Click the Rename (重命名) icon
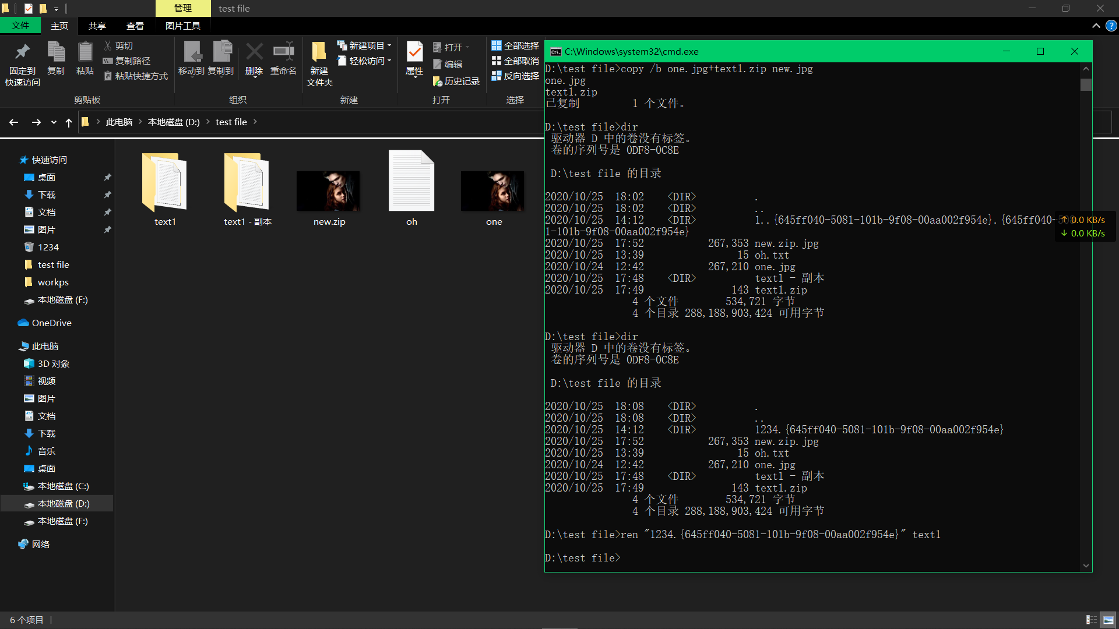Image resolution: width=1119 pixels, height=629 pixels. (283, 52)
